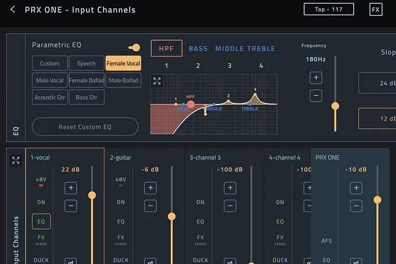Select the Custom EQ preset

click(50, 63)
